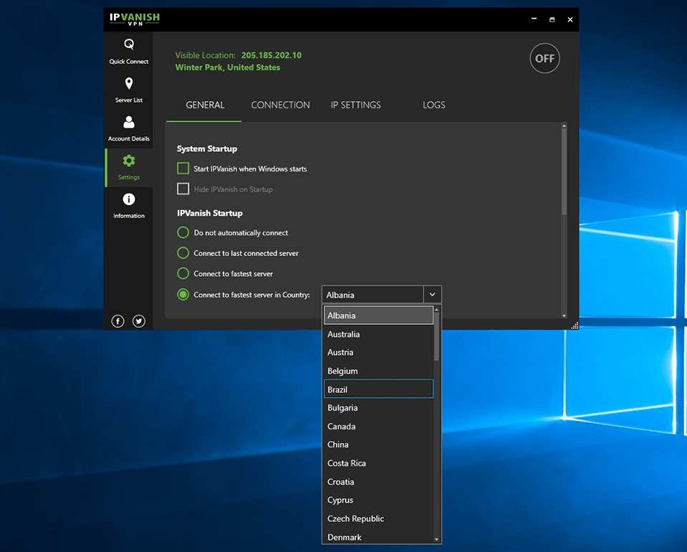Choose Czech Republic from the country list
Viewport: 687px width, 552px height.
point(378,519)
